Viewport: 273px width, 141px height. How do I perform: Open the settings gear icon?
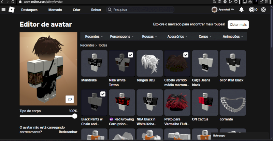click(x=263, y=10)
